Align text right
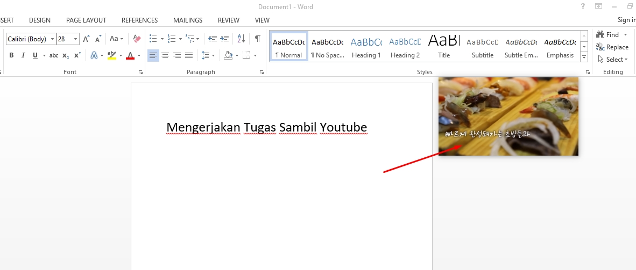The height and width of the screenshot is (270, 636). 177,55
